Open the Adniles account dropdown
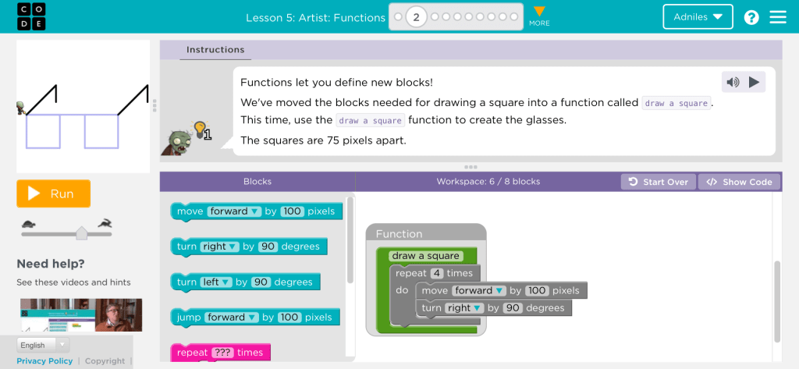This screenshot has width=799, height=369. tap(698, 17)
